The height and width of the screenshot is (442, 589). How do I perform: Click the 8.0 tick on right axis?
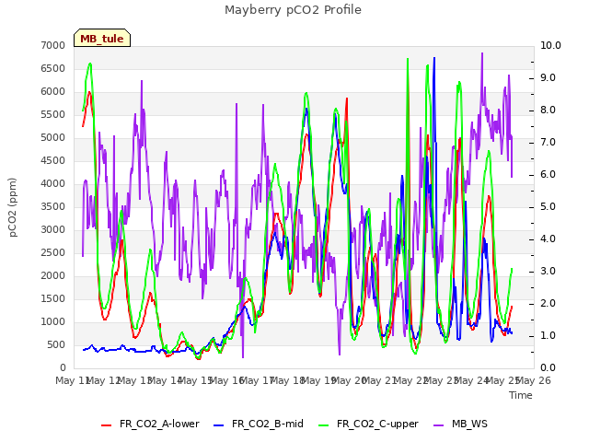coord(548,110)
